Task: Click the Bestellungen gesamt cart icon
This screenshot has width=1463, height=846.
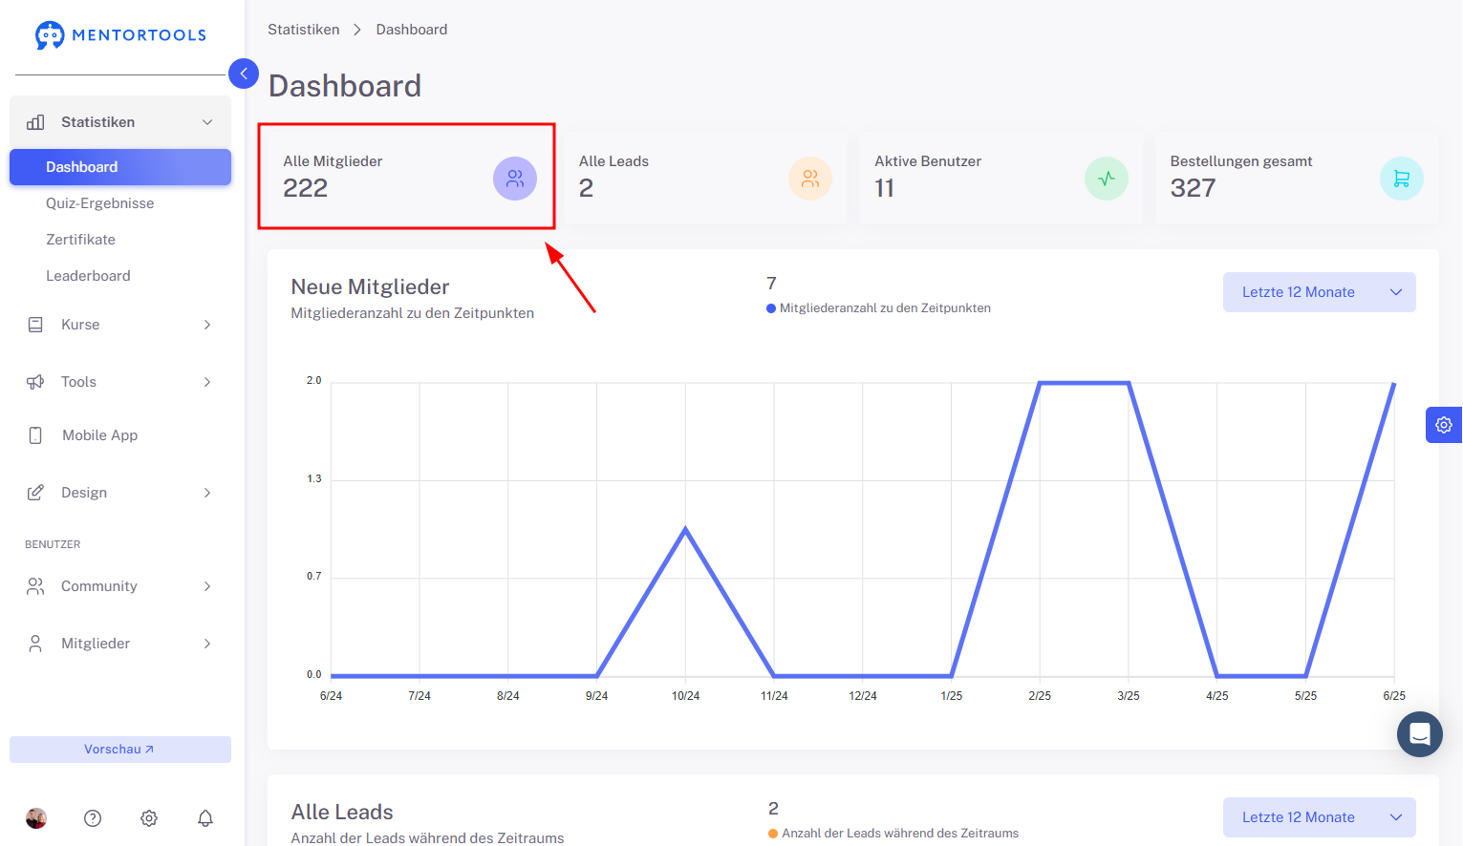Action: point(1402,179)
